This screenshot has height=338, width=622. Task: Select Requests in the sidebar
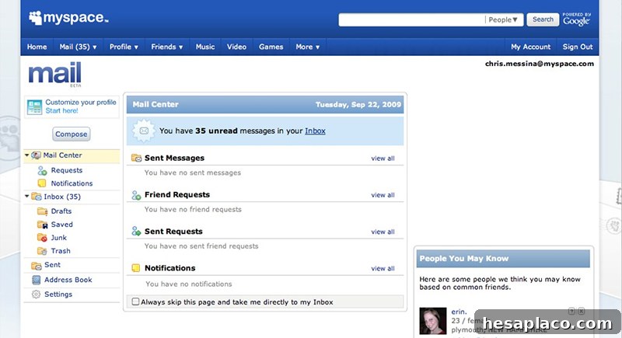pos(67,170)
